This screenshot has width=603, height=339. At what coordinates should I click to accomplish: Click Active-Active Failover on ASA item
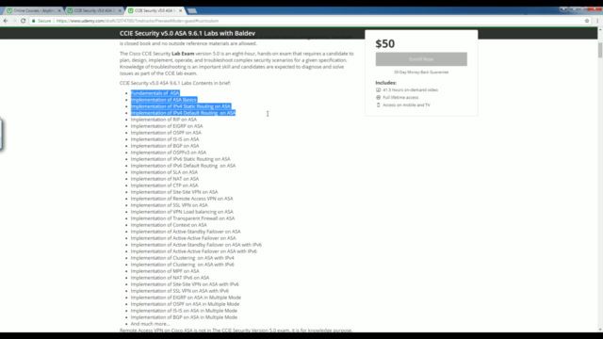[x=183, y=238]
